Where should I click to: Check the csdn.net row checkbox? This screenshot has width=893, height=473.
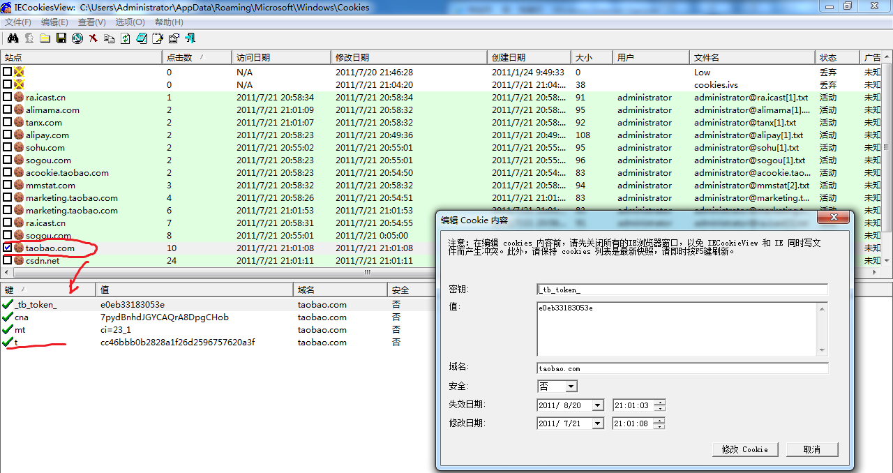pos(7,260)
